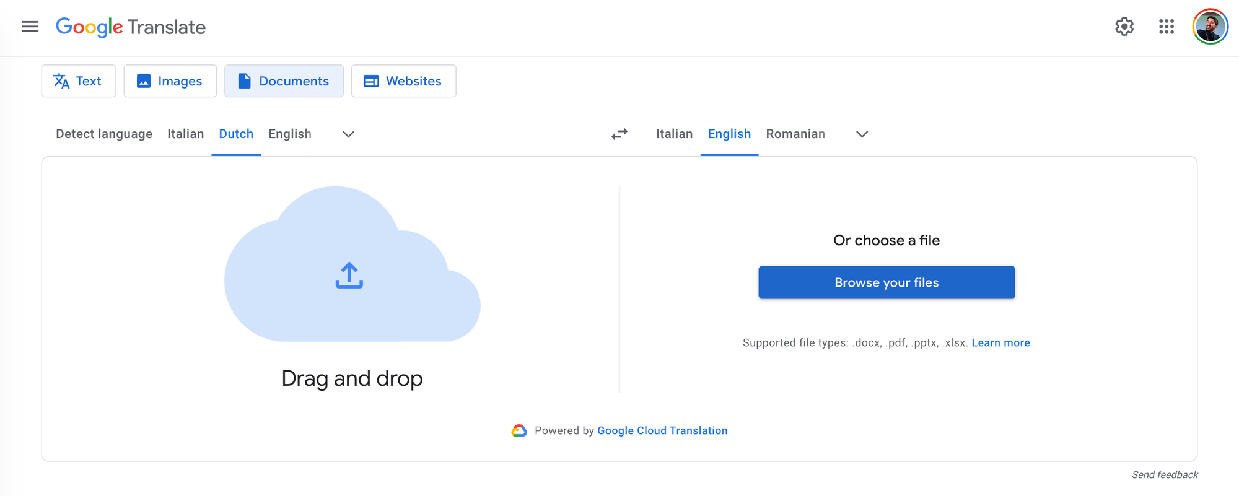Click Send feedback at bottom right
This screenshot has width=1239, height=496.
click(1164, 475)
